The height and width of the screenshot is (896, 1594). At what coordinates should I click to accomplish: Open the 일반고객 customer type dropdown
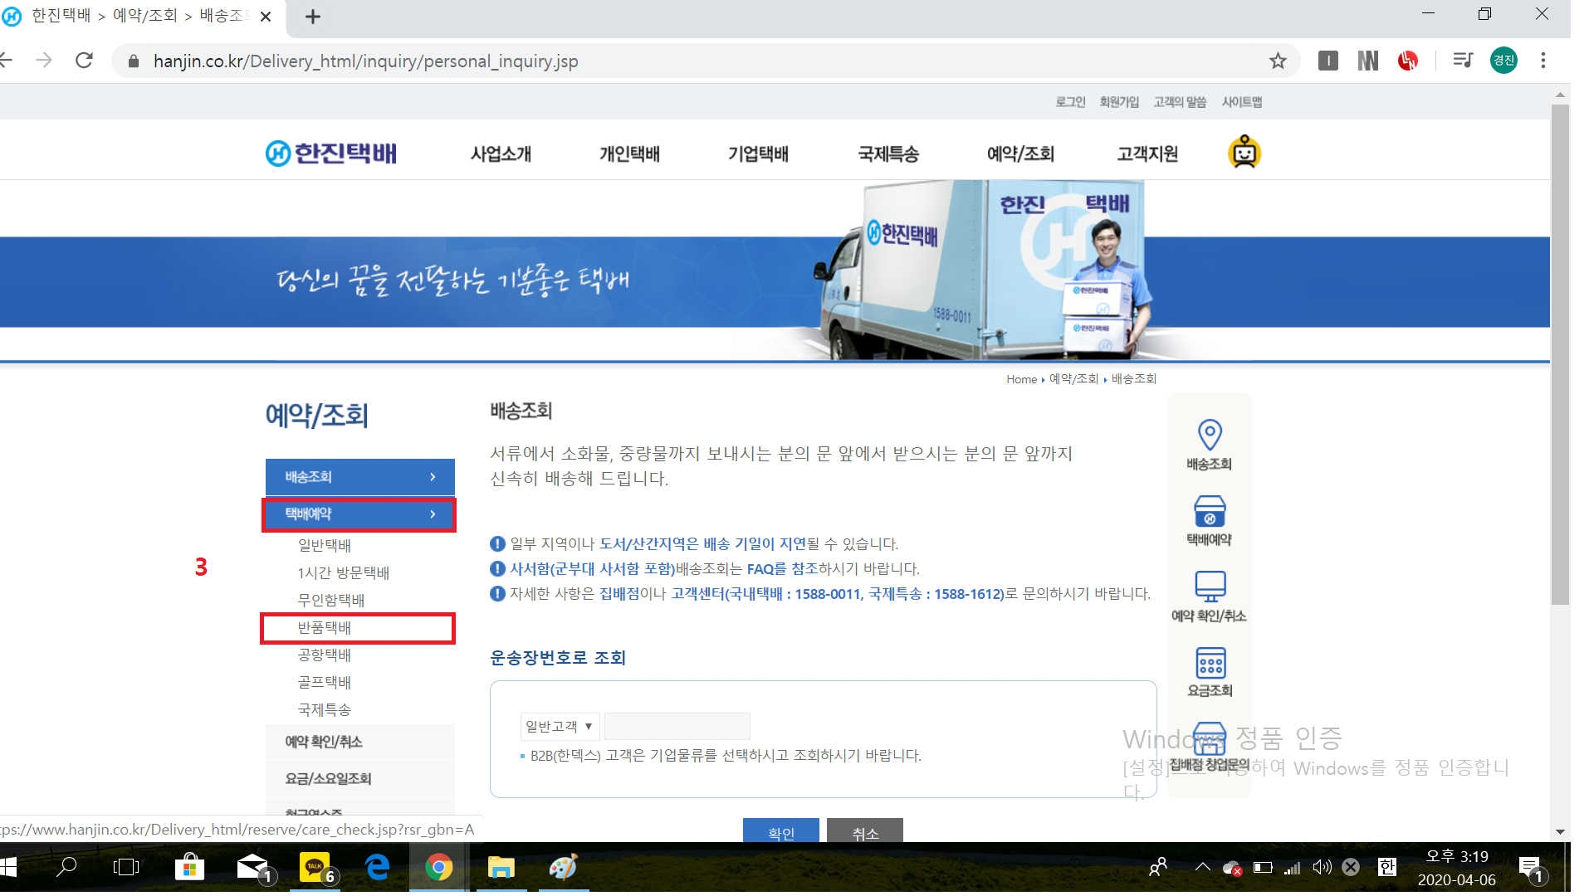point(560,726)
